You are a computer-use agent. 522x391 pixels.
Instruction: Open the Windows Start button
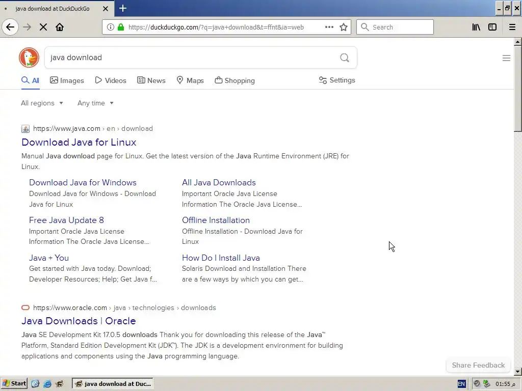click(14, 384)
